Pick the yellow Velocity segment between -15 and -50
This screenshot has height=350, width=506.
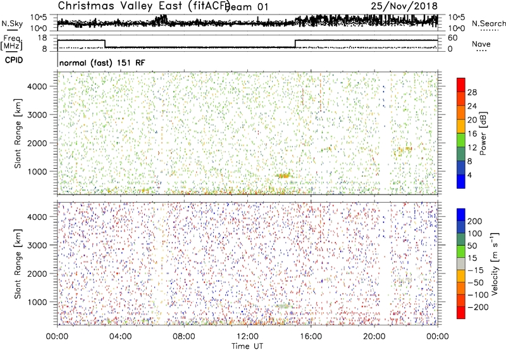[x=461, y=276]
